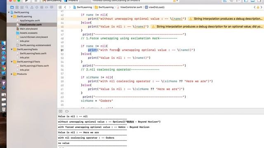This screenshot has height=148, width=264.
Task: Go back in editor history
Action: pyautogui.click(x=65, y=7)
